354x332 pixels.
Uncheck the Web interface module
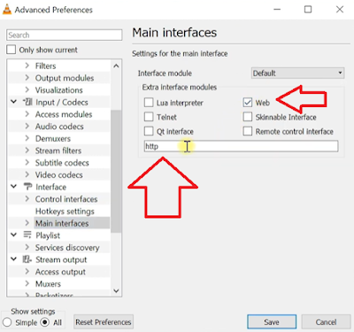point(248,103)
